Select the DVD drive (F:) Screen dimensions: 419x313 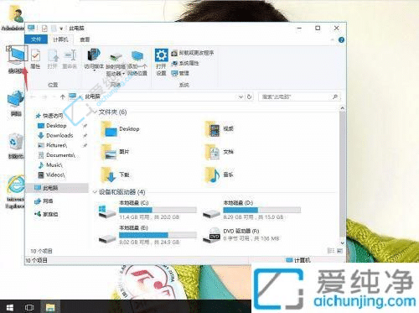click(x=241, y=235)
